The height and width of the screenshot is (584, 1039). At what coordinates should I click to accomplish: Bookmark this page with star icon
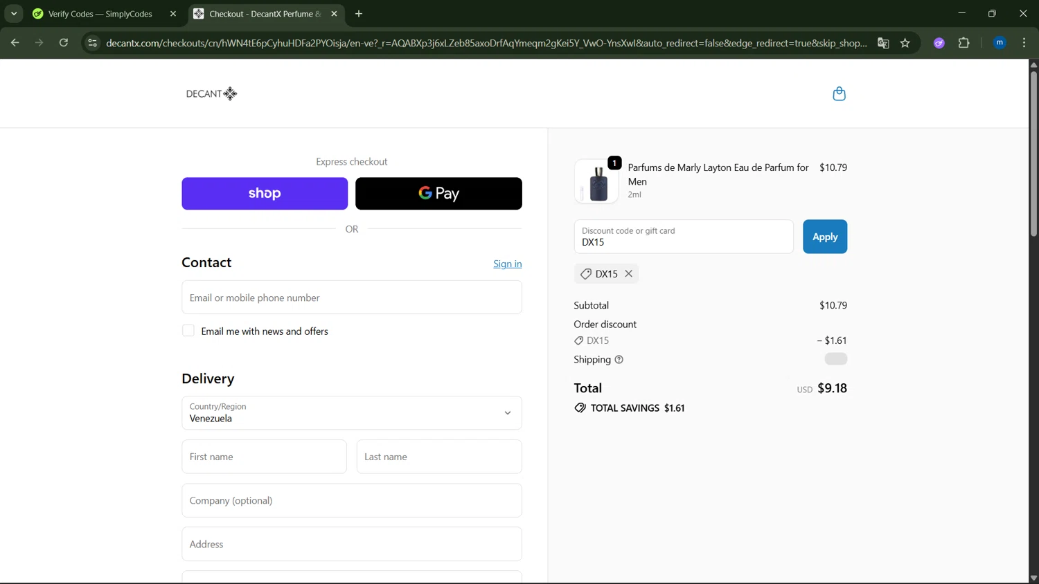click(905, 43)
